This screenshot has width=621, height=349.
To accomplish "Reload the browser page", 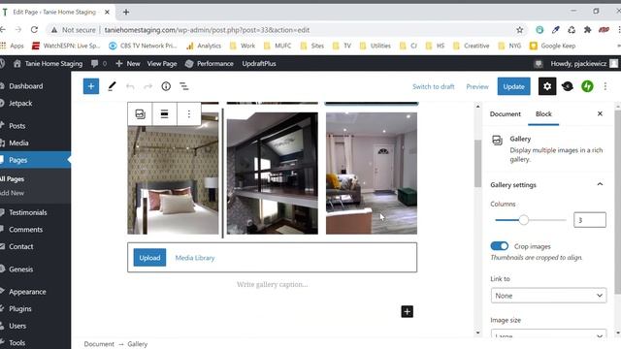I will [35, 30].
